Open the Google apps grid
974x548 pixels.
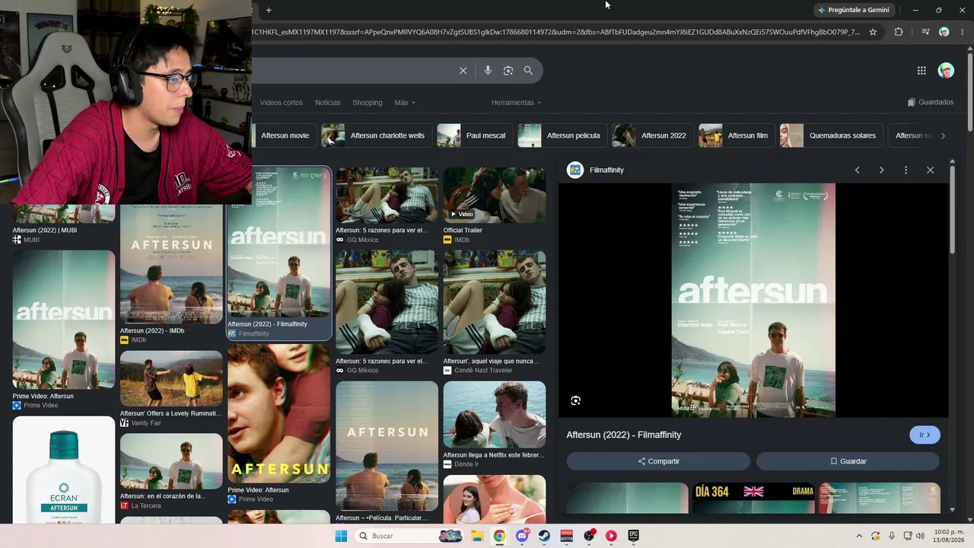[921, 71]
